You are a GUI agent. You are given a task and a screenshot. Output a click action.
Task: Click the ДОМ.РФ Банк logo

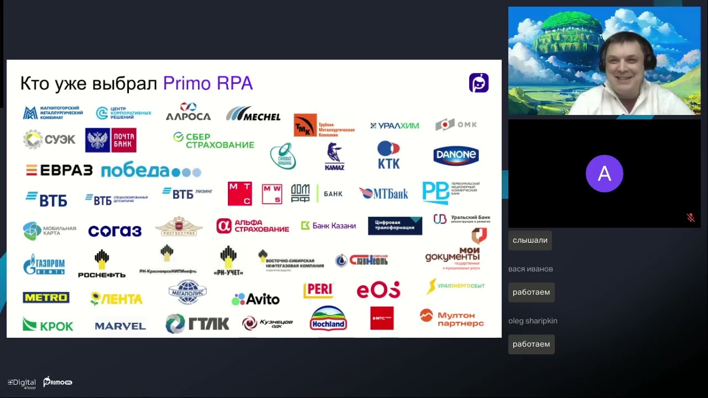tap(317, 193)
